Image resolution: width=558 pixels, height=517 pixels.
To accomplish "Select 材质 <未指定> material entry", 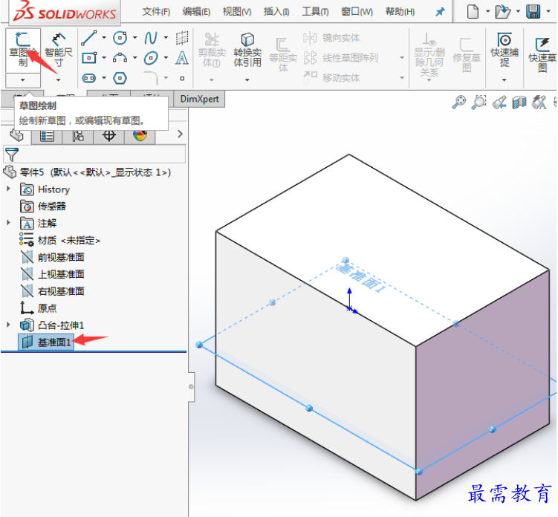I will point(60,240).
